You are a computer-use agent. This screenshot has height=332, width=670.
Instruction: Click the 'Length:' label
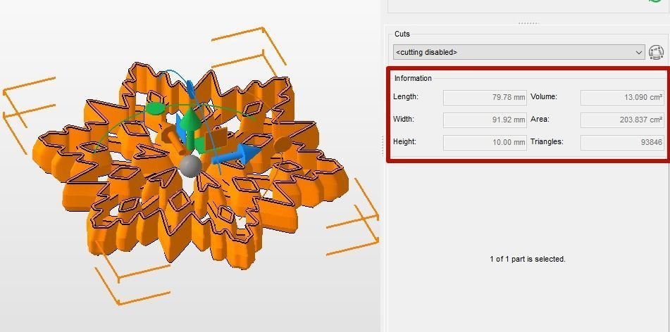point(406,97)
